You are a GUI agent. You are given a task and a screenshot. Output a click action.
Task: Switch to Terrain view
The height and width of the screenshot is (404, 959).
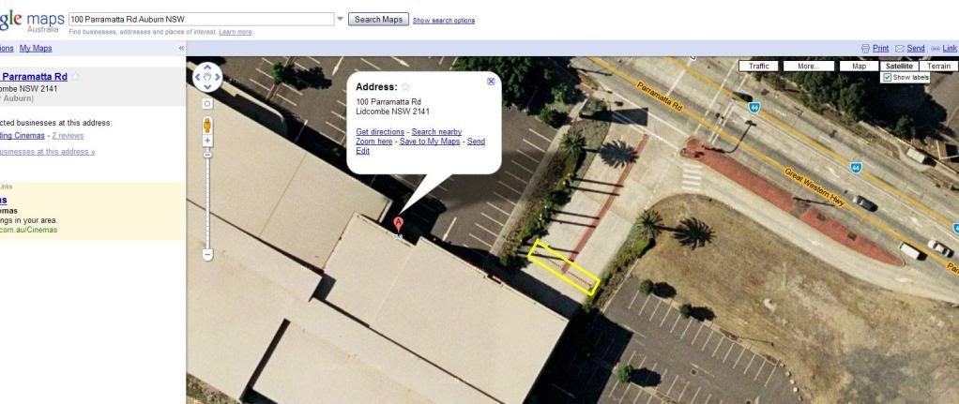click(x=938, y=66)
